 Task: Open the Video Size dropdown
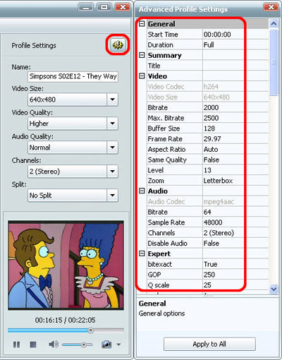(112, 100)
